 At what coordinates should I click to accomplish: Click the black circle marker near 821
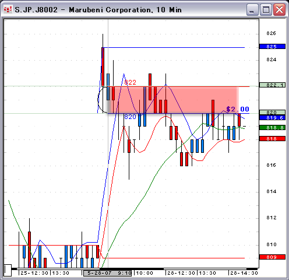[x=103, y=100]
